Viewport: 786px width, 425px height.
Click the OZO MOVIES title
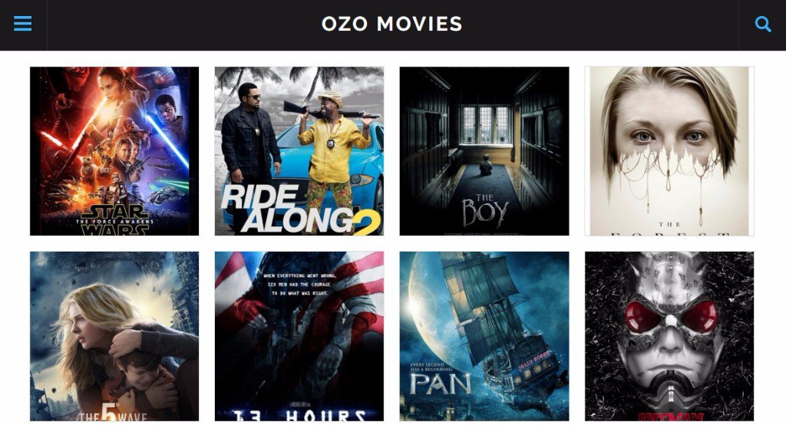(392, 24)
